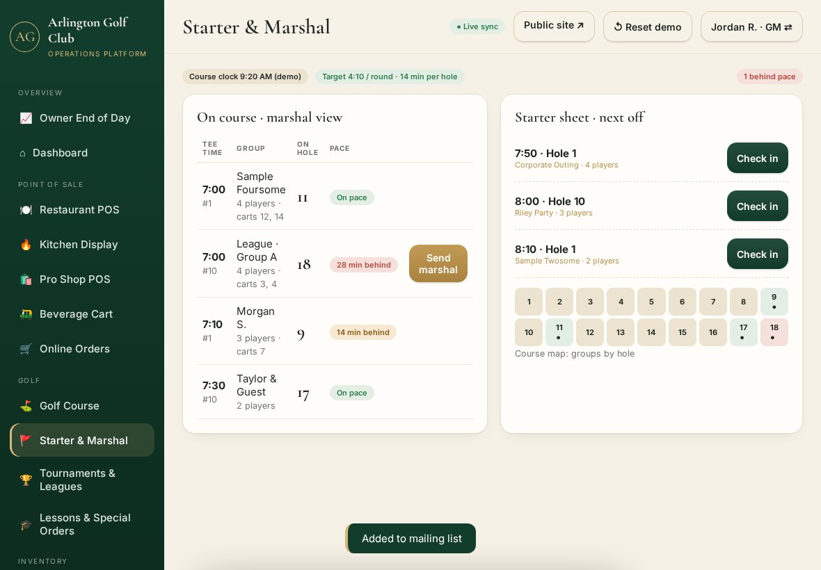Open Beverage Cart from sidebar
The width and height of the screenshot is (821, 570).
pyautogui.click(x=82, y=314)
